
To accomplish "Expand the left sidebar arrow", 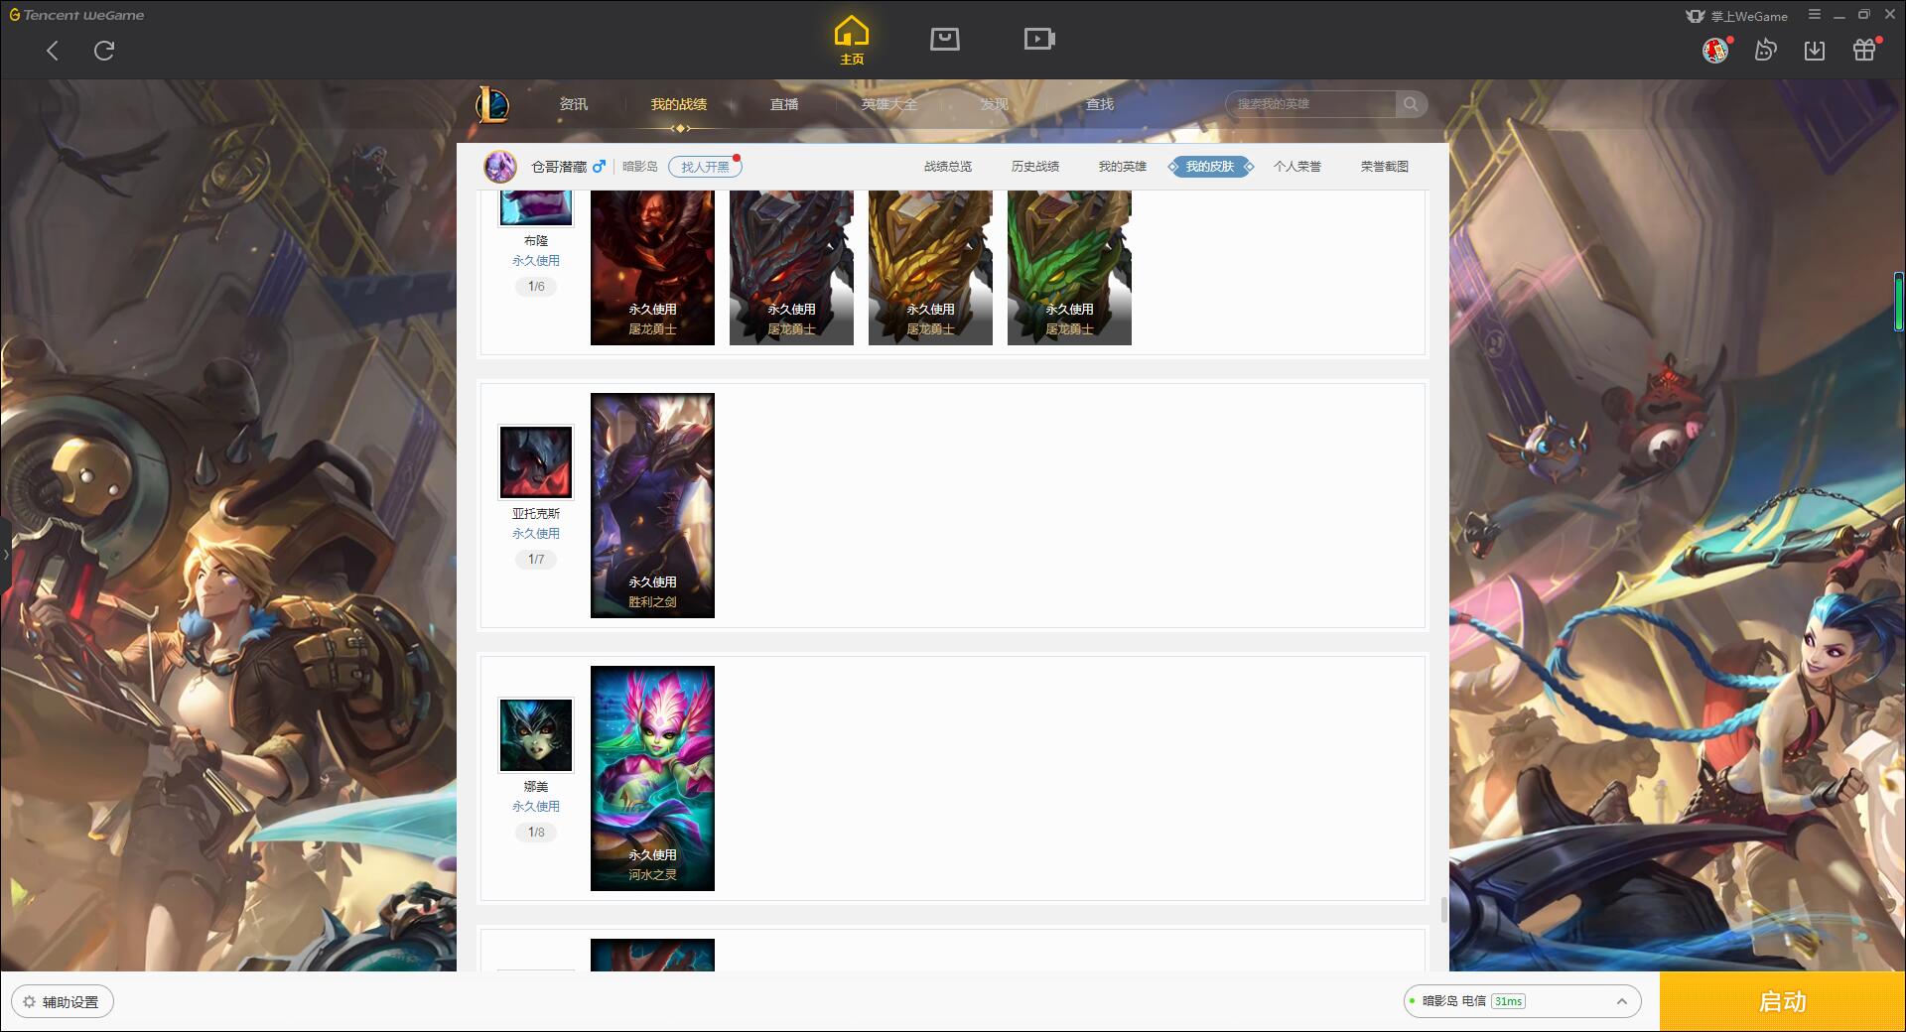I will tap(5, 554).
